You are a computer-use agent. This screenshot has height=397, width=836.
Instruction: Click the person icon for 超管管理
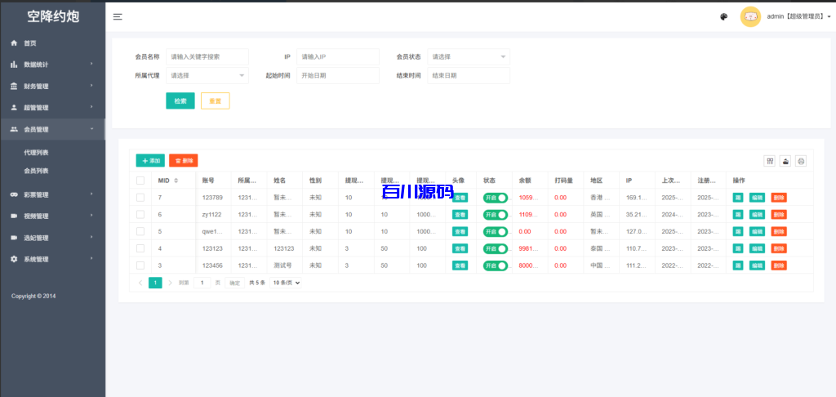15,107
